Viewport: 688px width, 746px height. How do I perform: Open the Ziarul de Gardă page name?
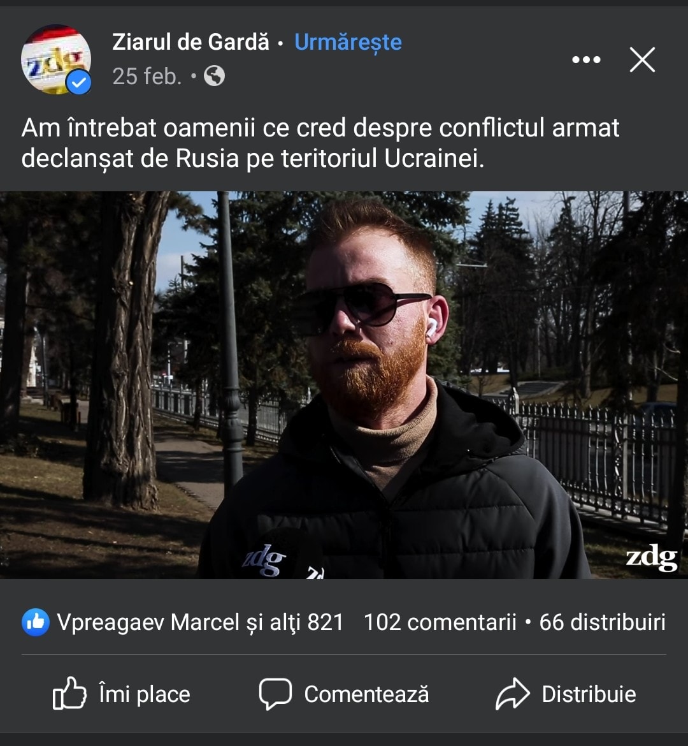coord(190,42)
